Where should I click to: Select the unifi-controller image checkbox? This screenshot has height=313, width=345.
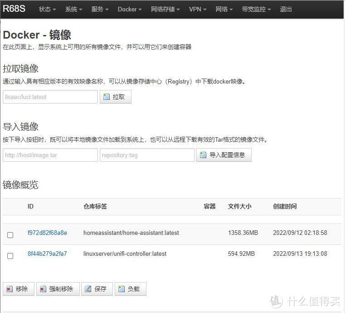10,256
